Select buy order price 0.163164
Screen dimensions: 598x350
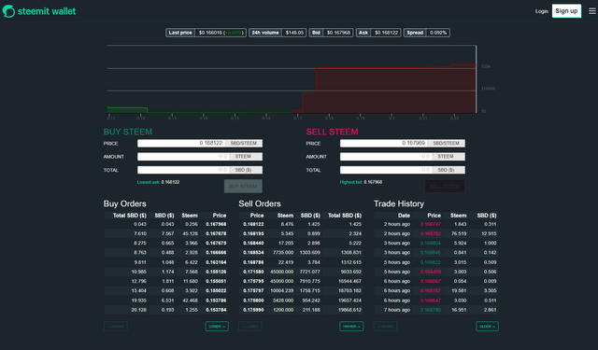click(x=216, y=262)
